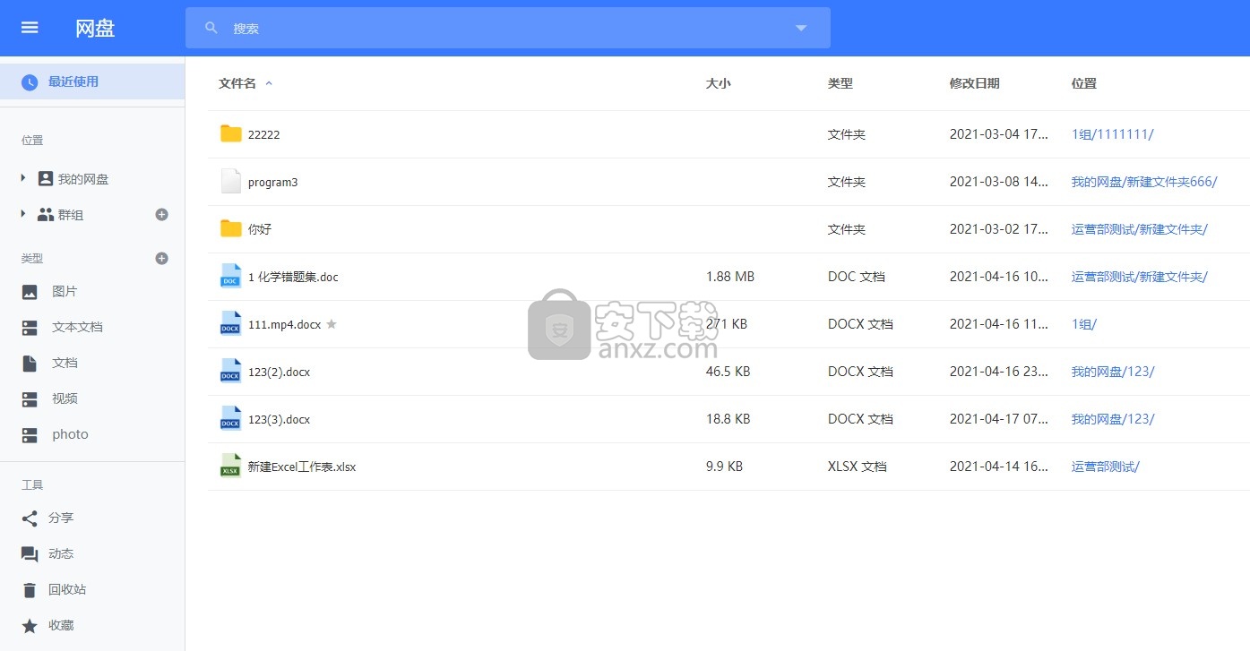Select the file 111.mp4.docx
This screenshot has height=651, width=1250.
pyautogui.click(x=284, y=324)
